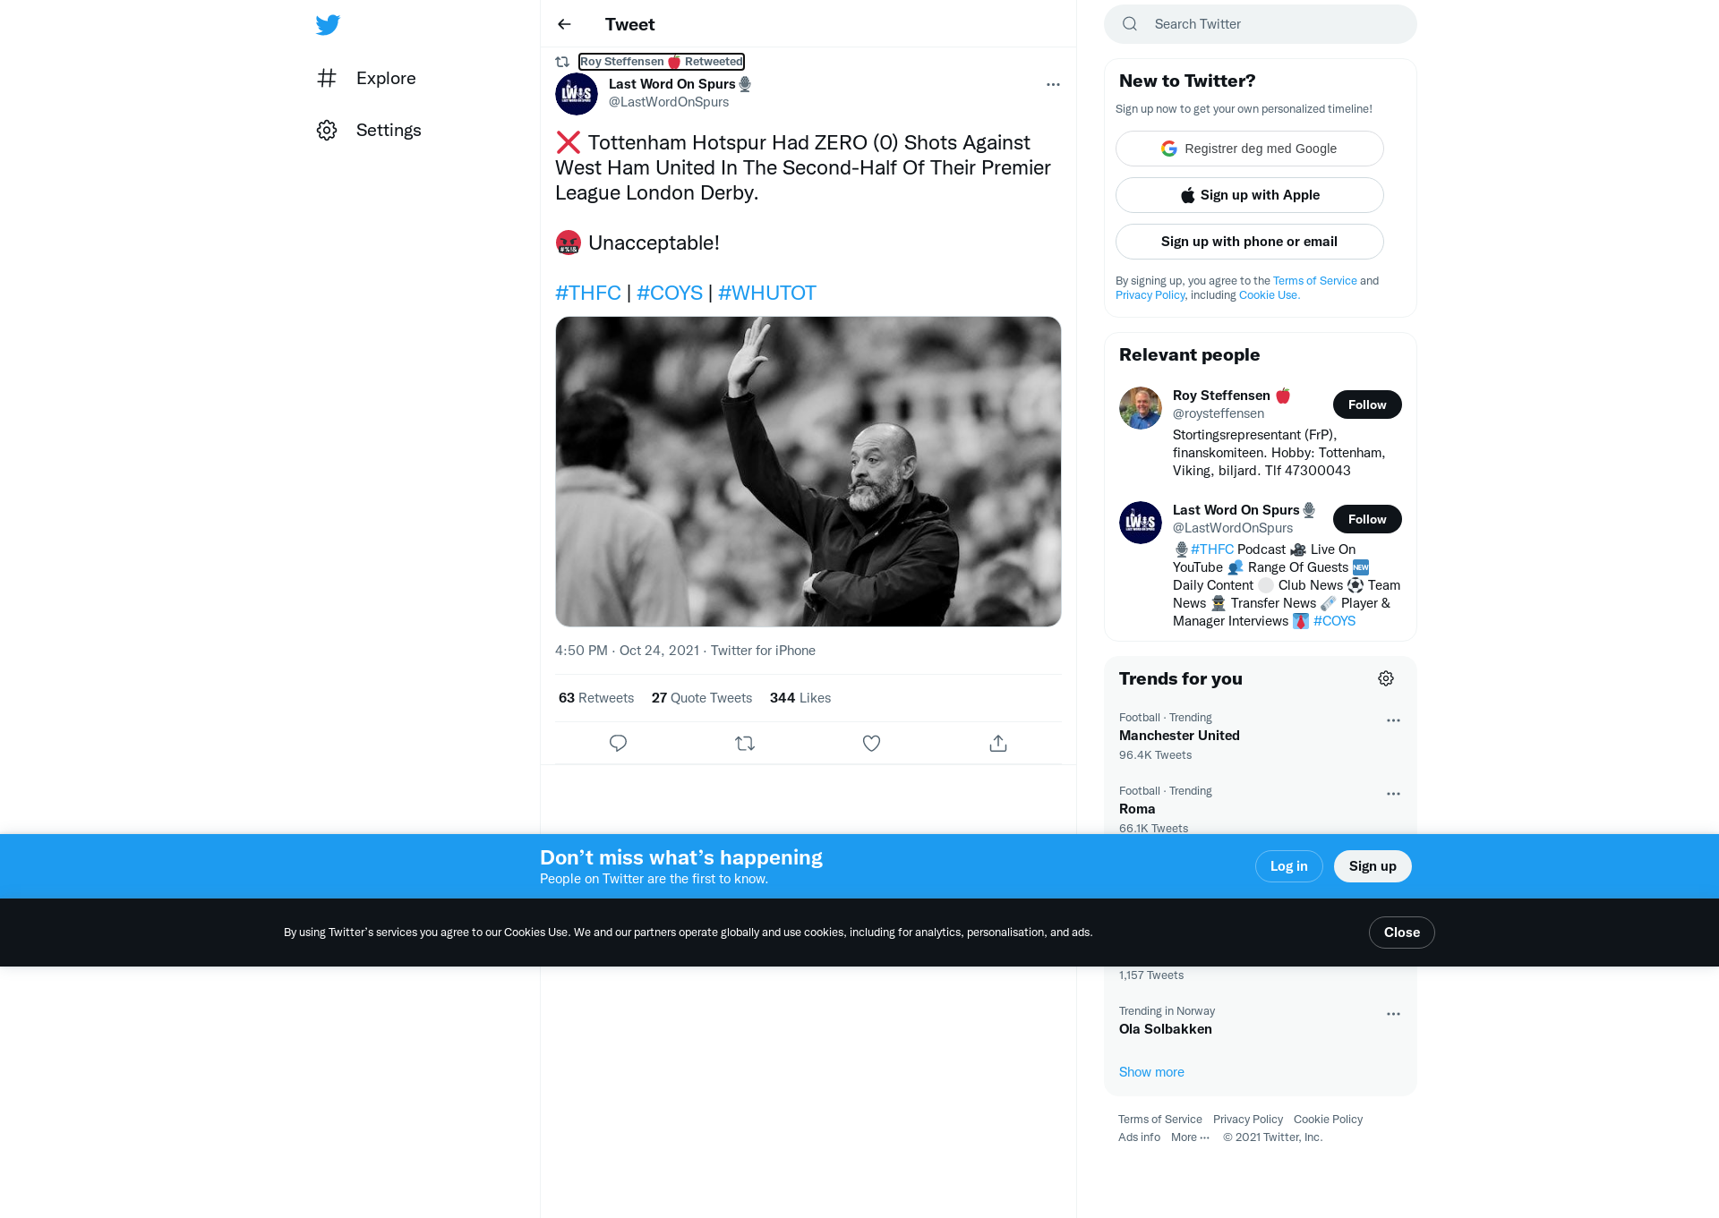Image resolution: width=1719 pixels, height=1218 pixels.
Task: Click the #WHUTOT hashtag link
Action: click(x=767, y=293)
